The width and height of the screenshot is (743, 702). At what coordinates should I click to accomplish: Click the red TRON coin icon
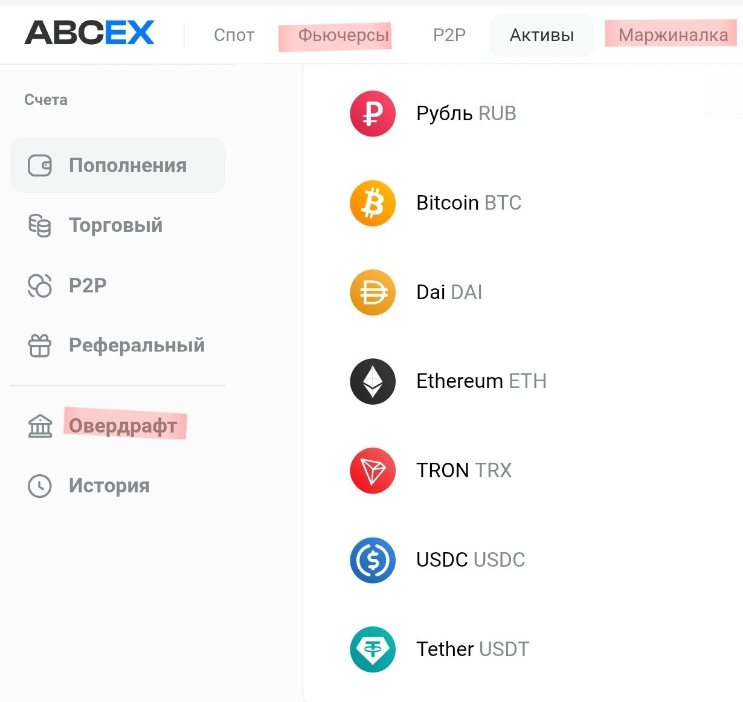click(373, 471)
